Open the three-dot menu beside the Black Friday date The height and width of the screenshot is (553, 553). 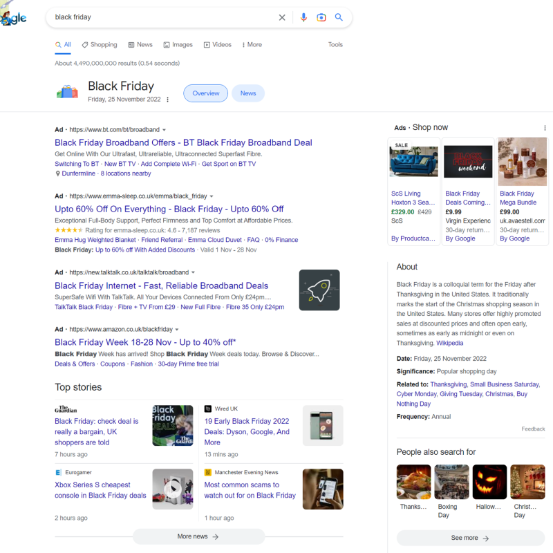point(167,100)
